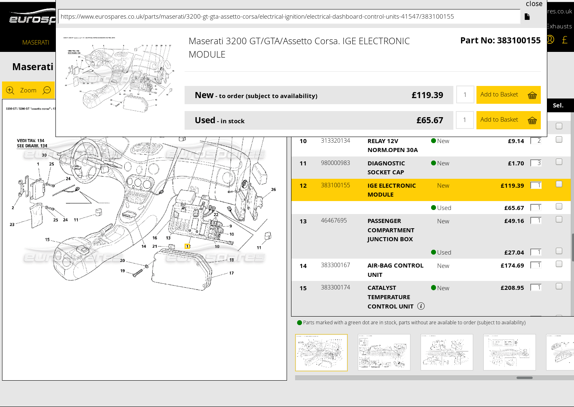Click the zoom in magnifier icon

tap(10, 90)
